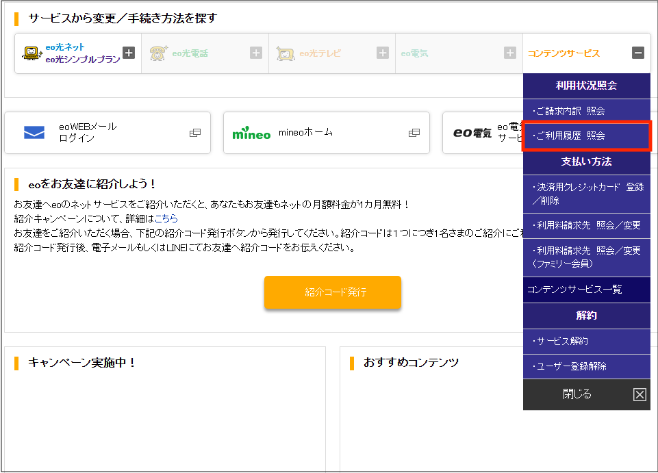Viewport: 658px width, 473px height.
Task: Select ご利用履歴 照会 in the sidebar menu
Action: pyautogui.click(x=586, y=136)
